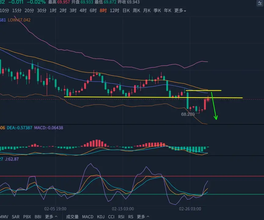Expand the 更多 main indicators list
The image size is (264, 220).
pyautogui.click(x=51, y=217)
